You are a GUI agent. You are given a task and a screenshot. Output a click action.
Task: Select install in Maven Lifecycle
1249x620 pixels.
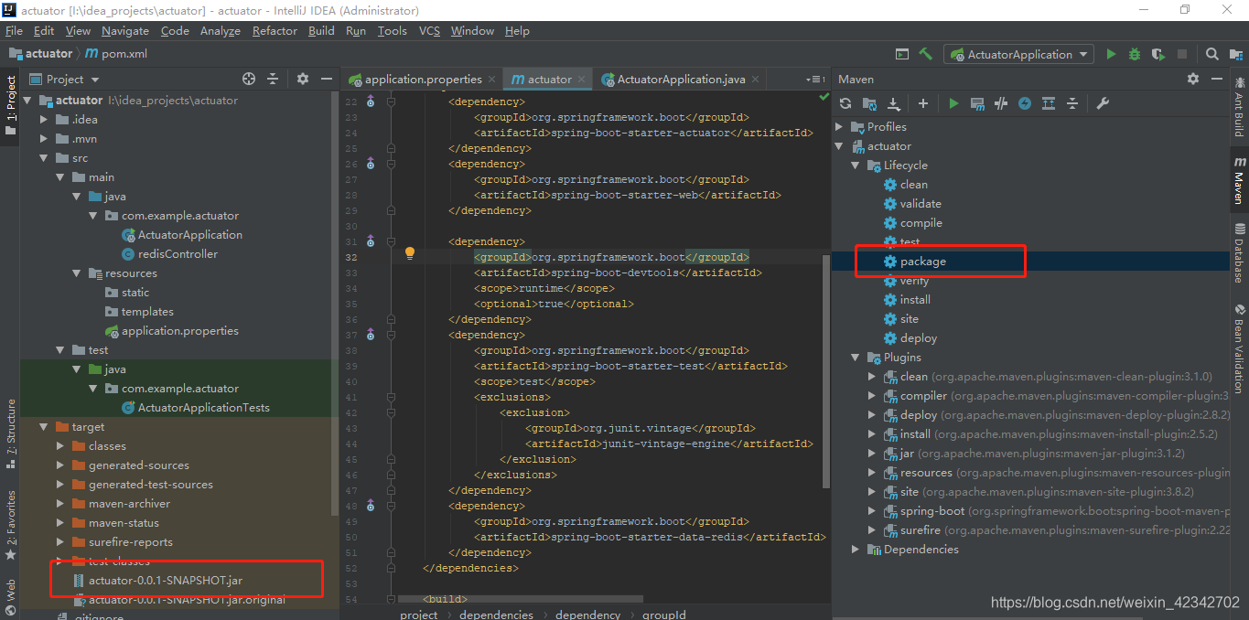(x=915, y=300)
